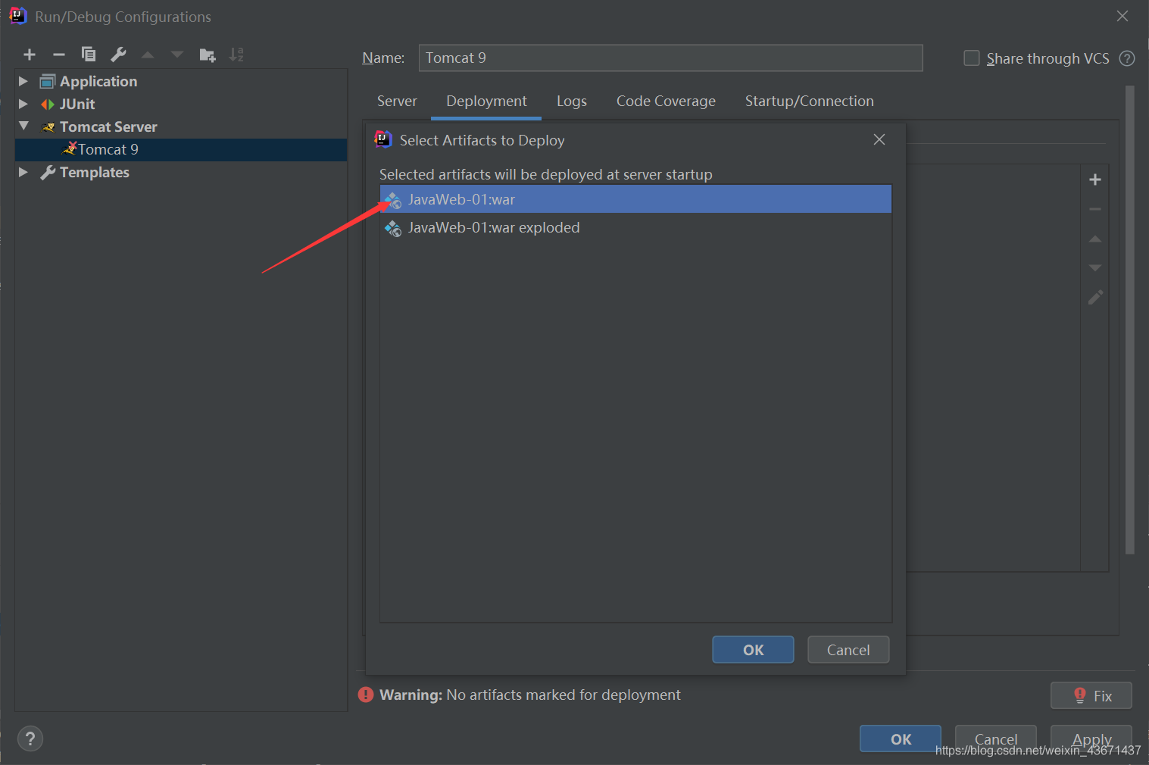Remove selected configuration with minus icon
This screenshot has height=765, width=1149.
point(59,55)
